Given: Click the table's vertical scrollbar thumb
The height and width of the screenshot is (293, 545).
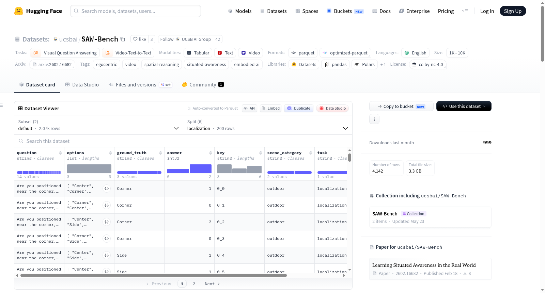Looking at the screenshot, I should 349,158.
